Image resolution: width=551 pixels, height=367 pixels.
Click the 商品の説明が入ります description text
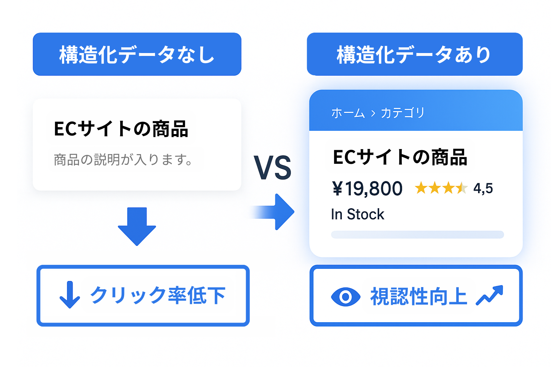[123, 159]
